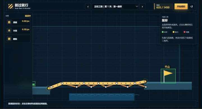
Task: Advance to the next level with the right chevron
Action: coord(142,6)
